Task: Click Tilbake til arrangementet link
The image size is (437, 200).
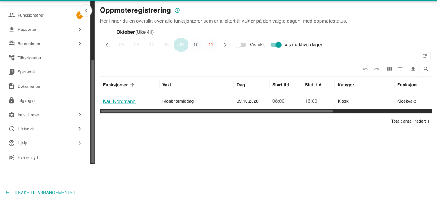Action: [41, 193]
